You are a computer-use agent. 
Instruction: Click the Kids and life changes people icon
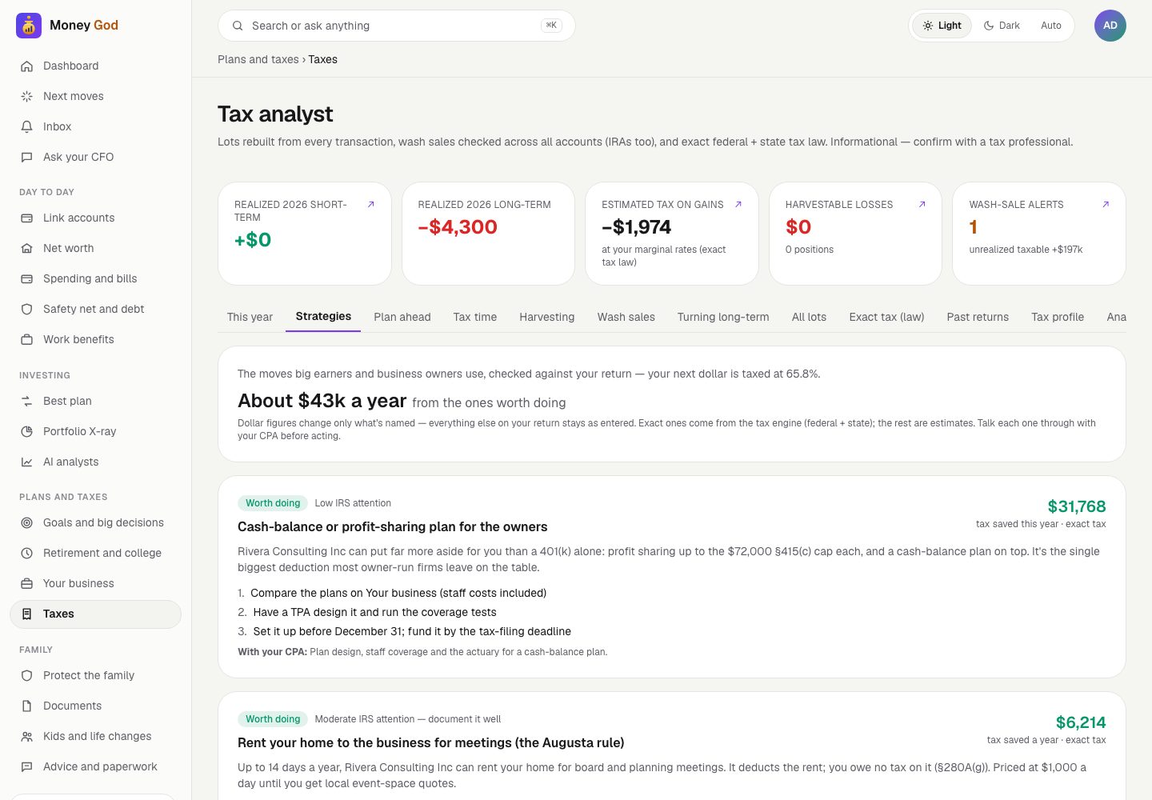(x=26, y=736)
